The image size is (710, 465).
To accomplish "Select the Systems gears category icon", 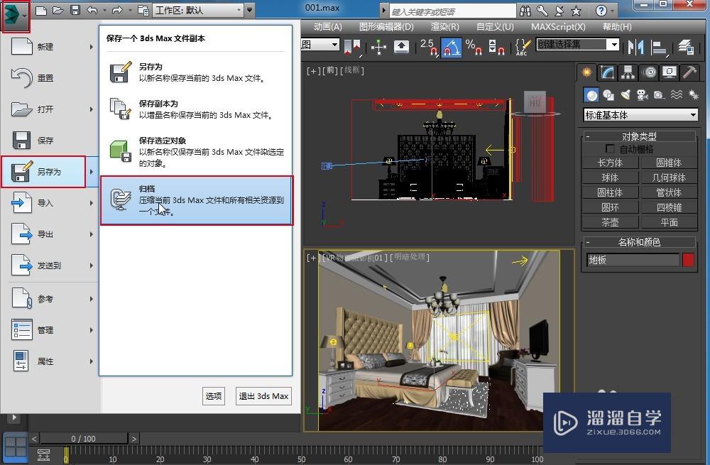I will pyautogui.click(x=693, y=95).
